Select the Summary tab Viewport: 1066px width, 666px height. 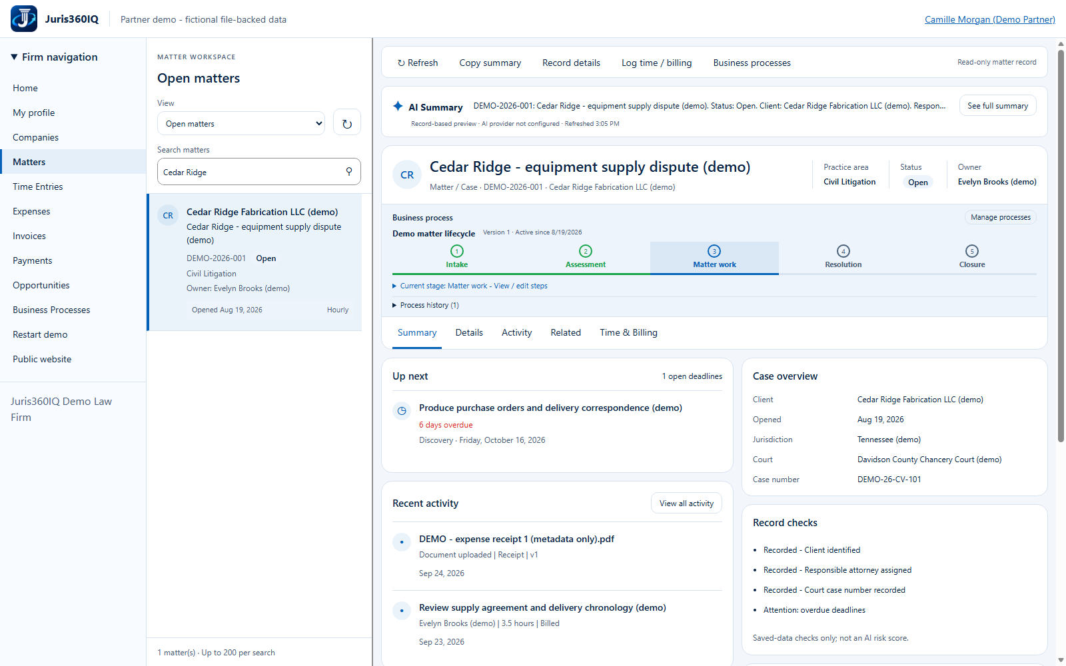417,332
